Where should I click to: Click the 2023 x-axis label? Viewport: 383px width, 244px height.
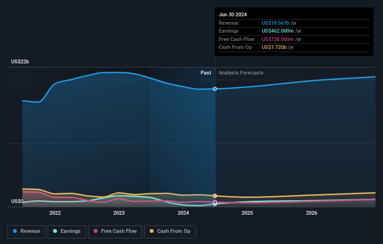click(x=119, y=213)
